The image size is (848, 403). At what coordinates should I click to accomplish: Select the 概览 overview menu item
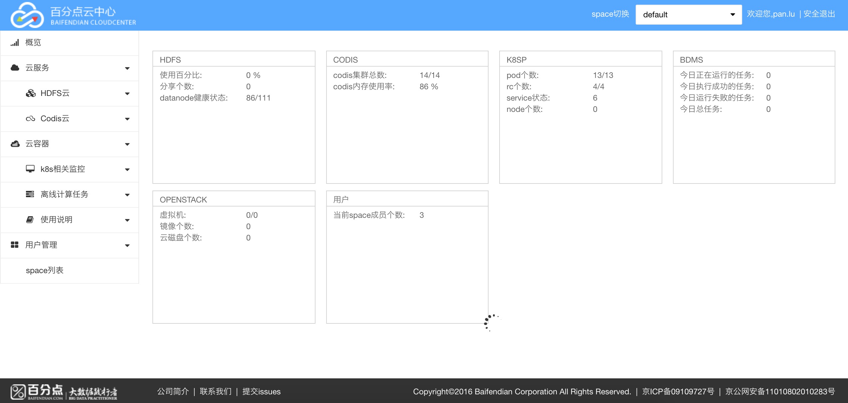coord(33,43)
